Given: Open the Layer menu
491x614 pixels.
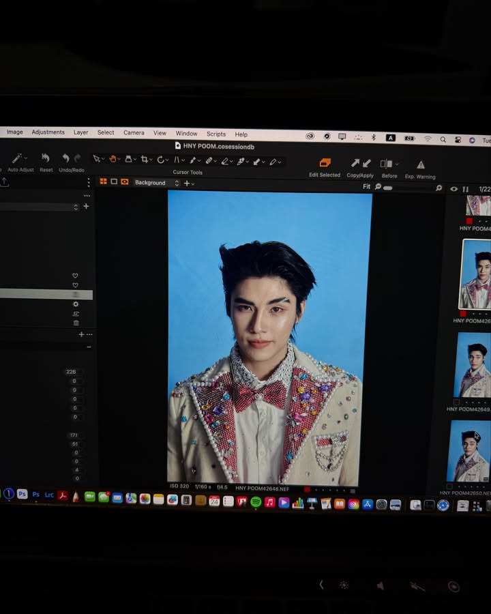Looking at the screenshot, I should click(80, 132).
